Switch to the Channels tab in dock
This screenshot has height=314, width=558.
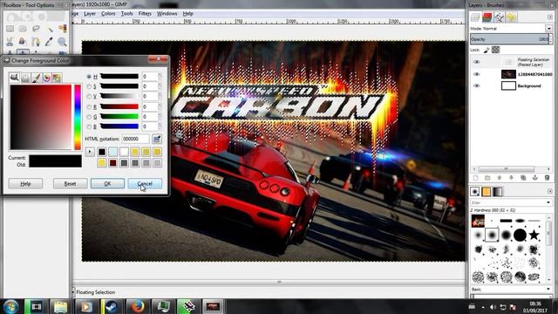(x=487, y=17)
